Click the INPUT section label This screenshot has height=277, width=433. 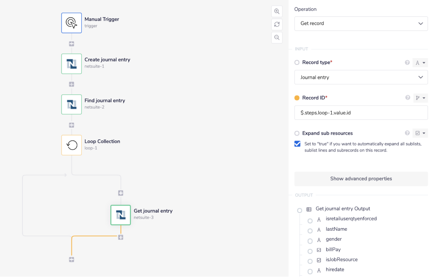[302, 49]
